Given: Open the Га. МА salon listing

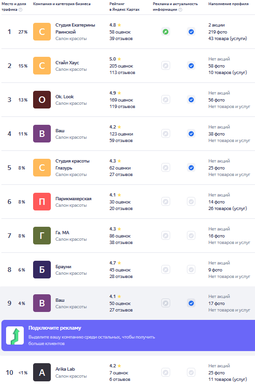Looking at the screenshot, I should tap(62, 233).
